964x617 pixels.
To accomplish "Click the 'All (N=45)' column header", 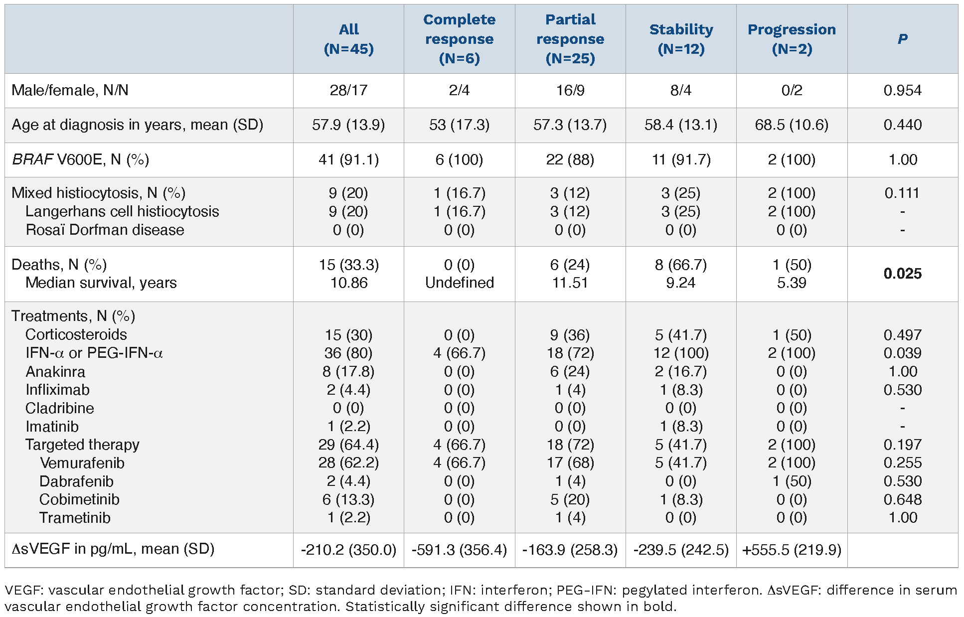I will [348, 39].
